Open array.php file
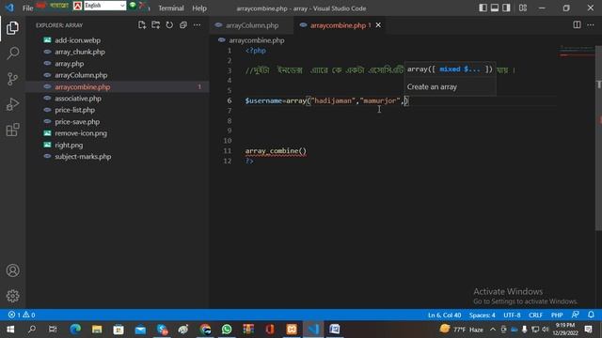This screenshot has height=338, width=602. click(69, 64)
